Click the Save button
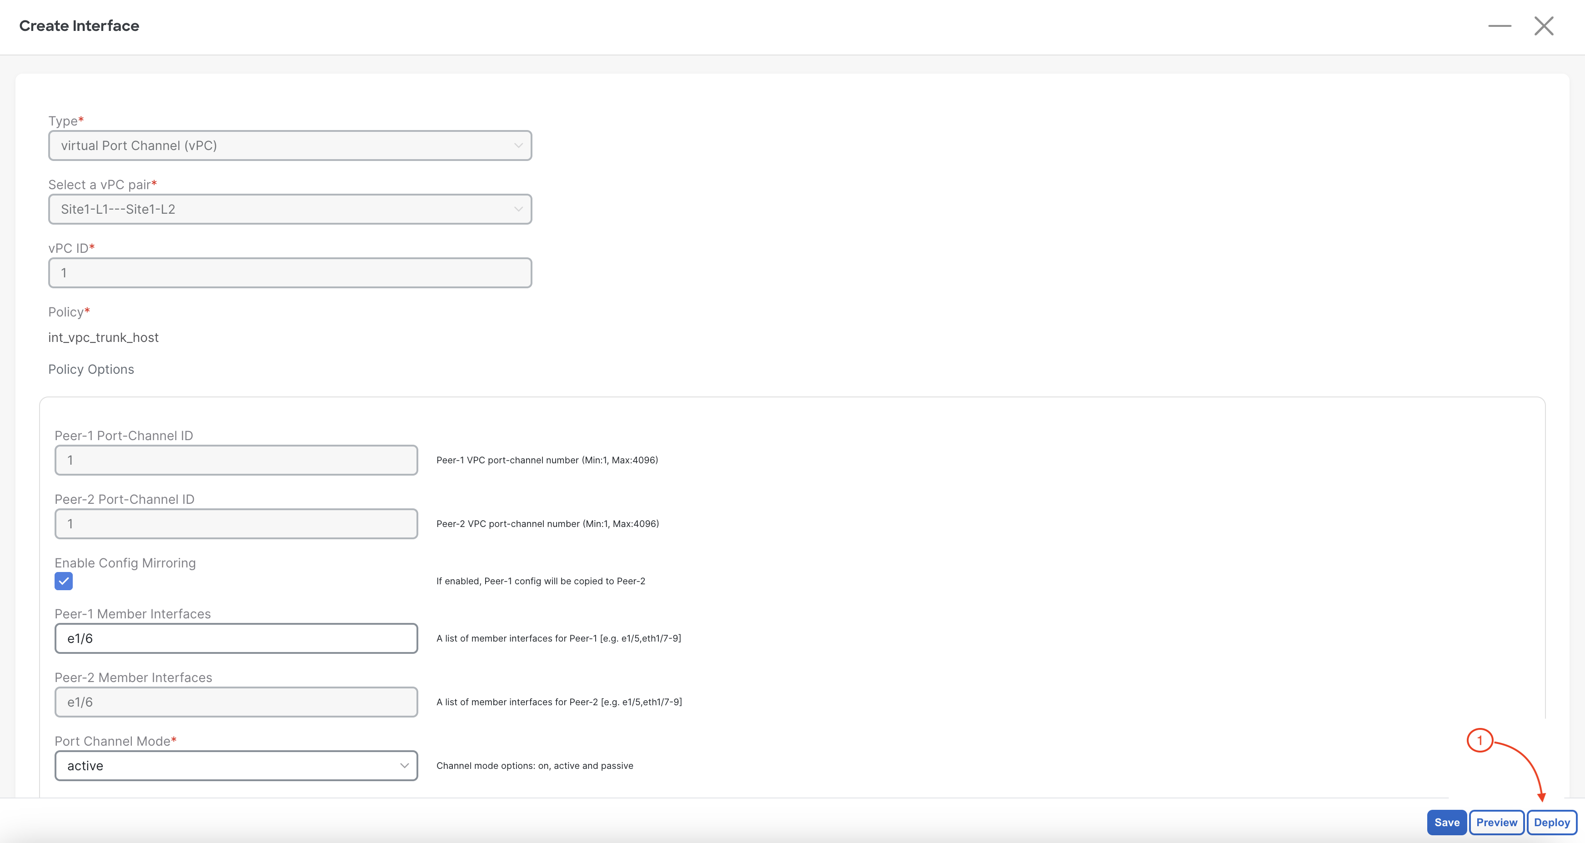 coord(1447,822)
